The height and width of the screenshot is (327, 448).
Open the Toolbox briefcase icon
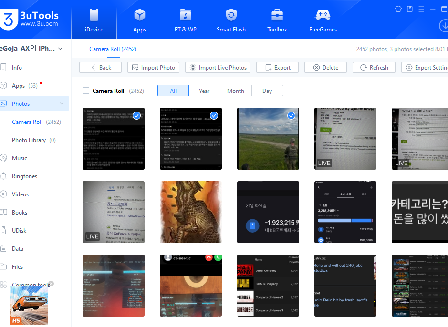coord(277,15)
